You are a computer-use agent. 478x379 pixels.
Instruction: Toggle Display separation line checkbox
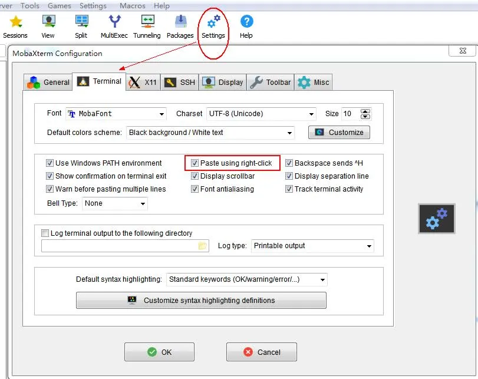point(289,176)
